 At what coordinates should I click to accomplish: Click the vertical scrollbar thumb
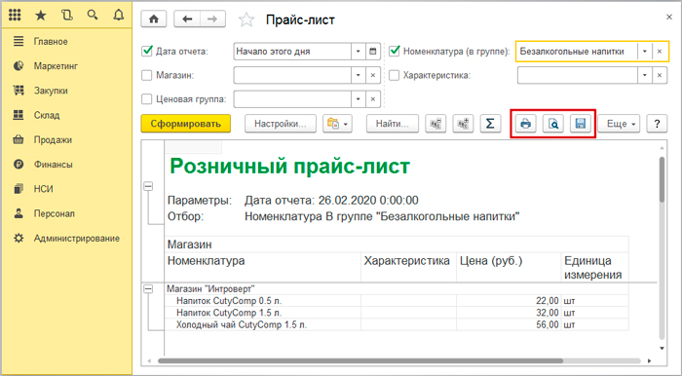(662, 179)
